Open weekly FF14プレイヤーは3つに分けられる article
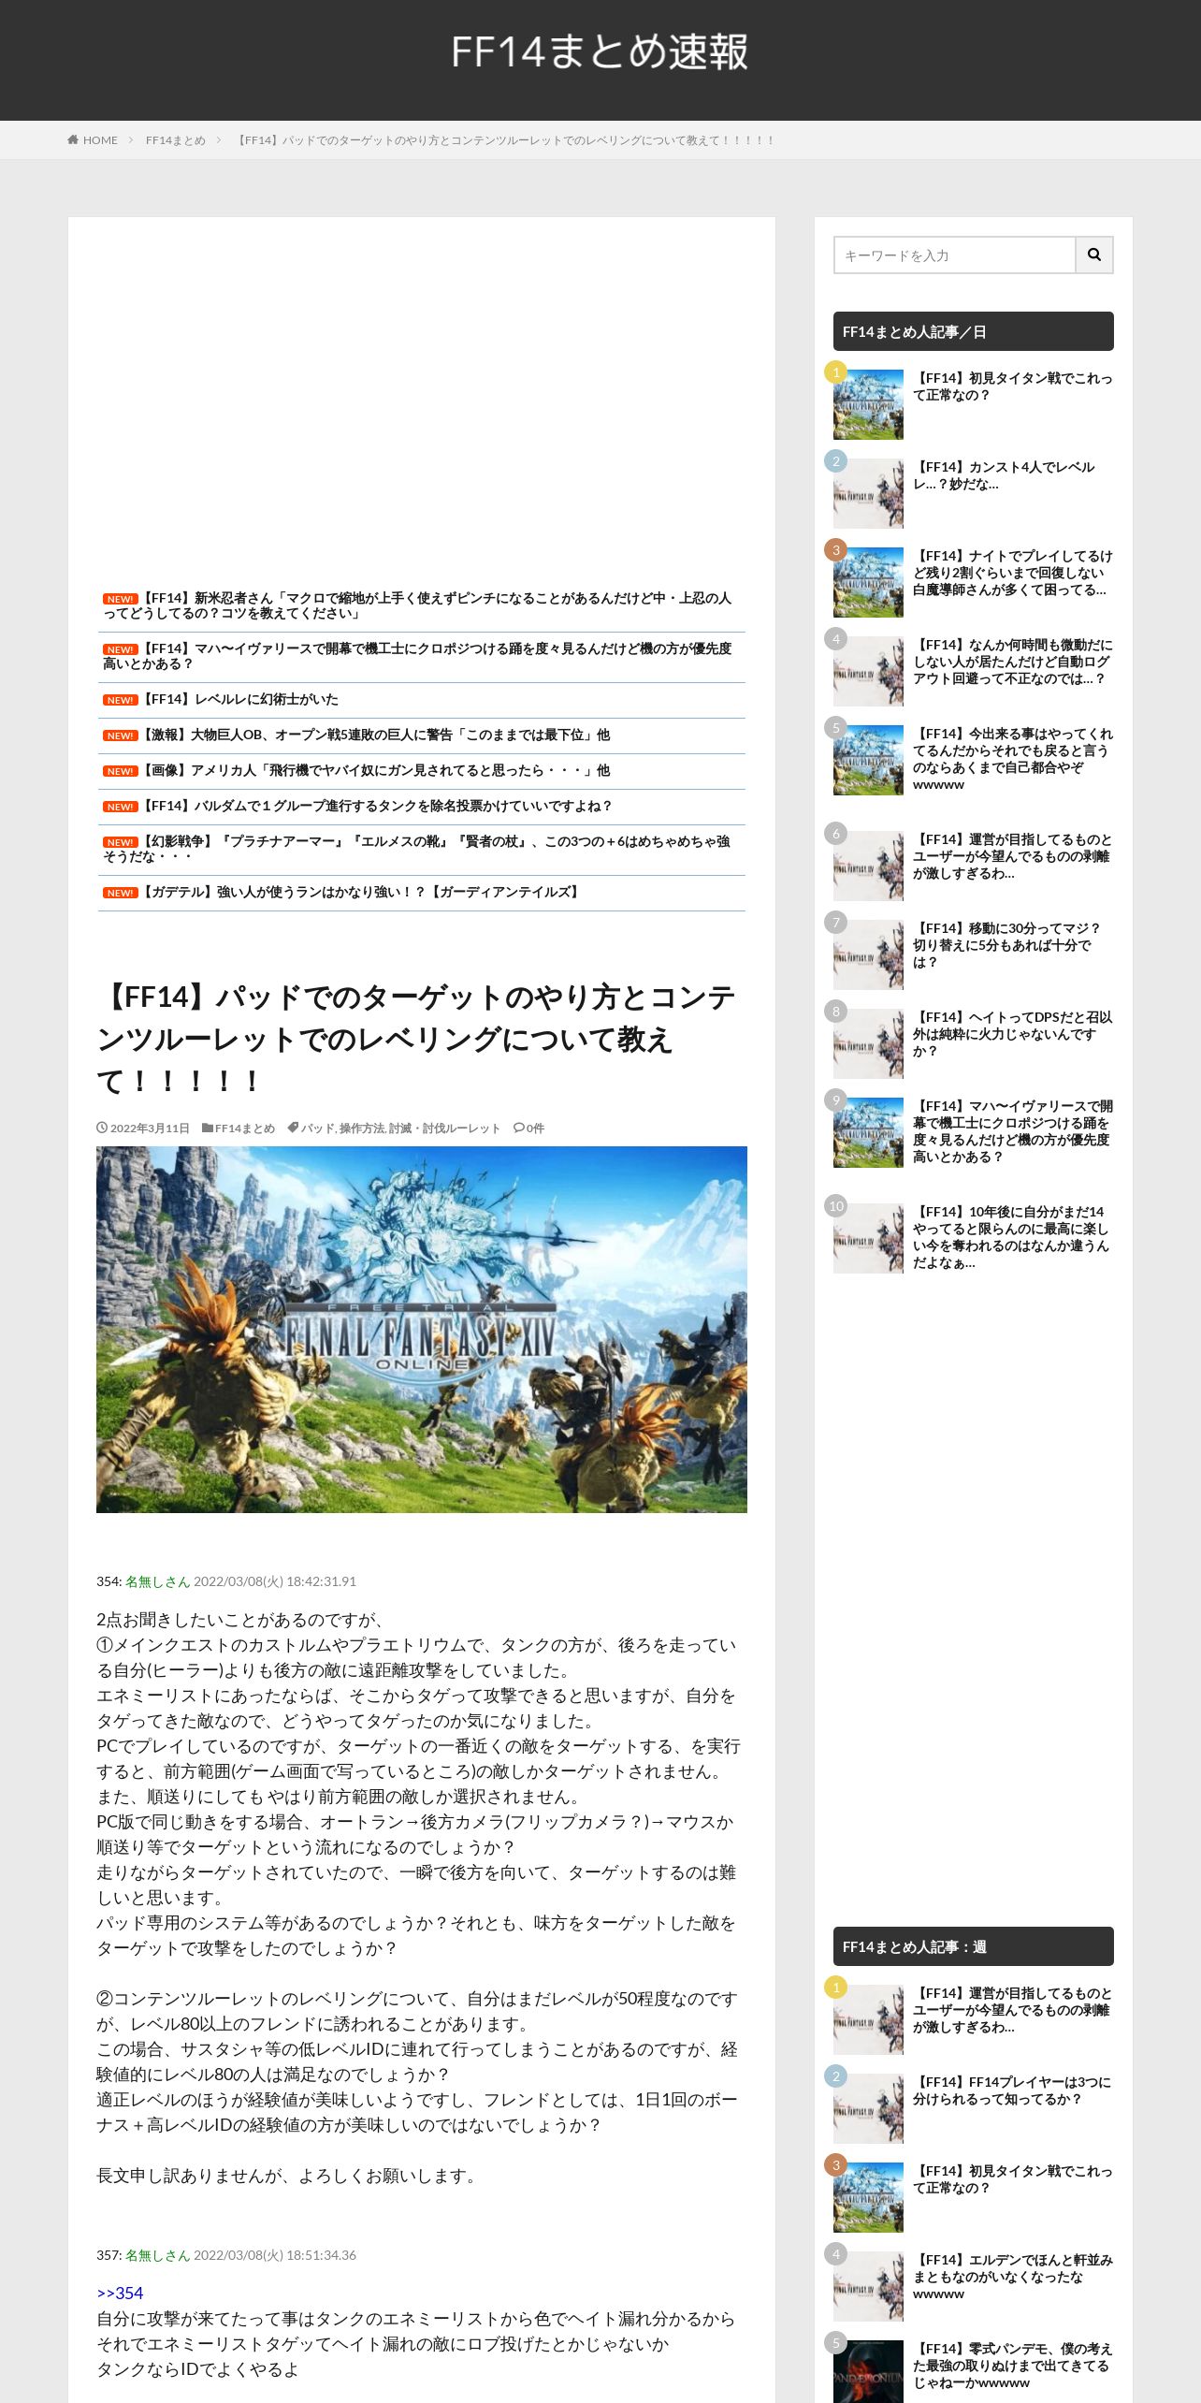 coord(1012,2090)
